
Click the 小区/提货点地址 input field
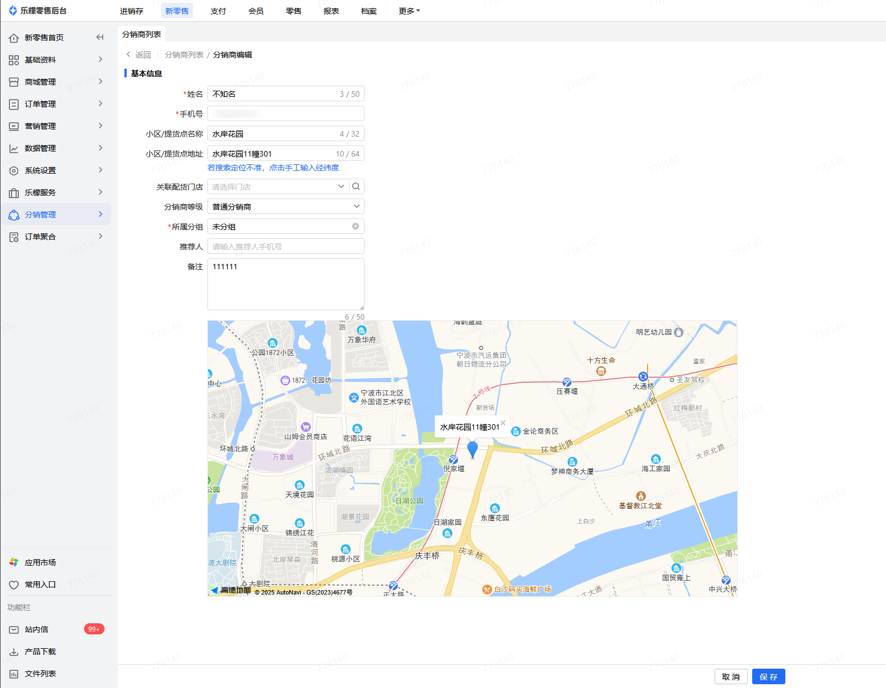tap(286, 153)
